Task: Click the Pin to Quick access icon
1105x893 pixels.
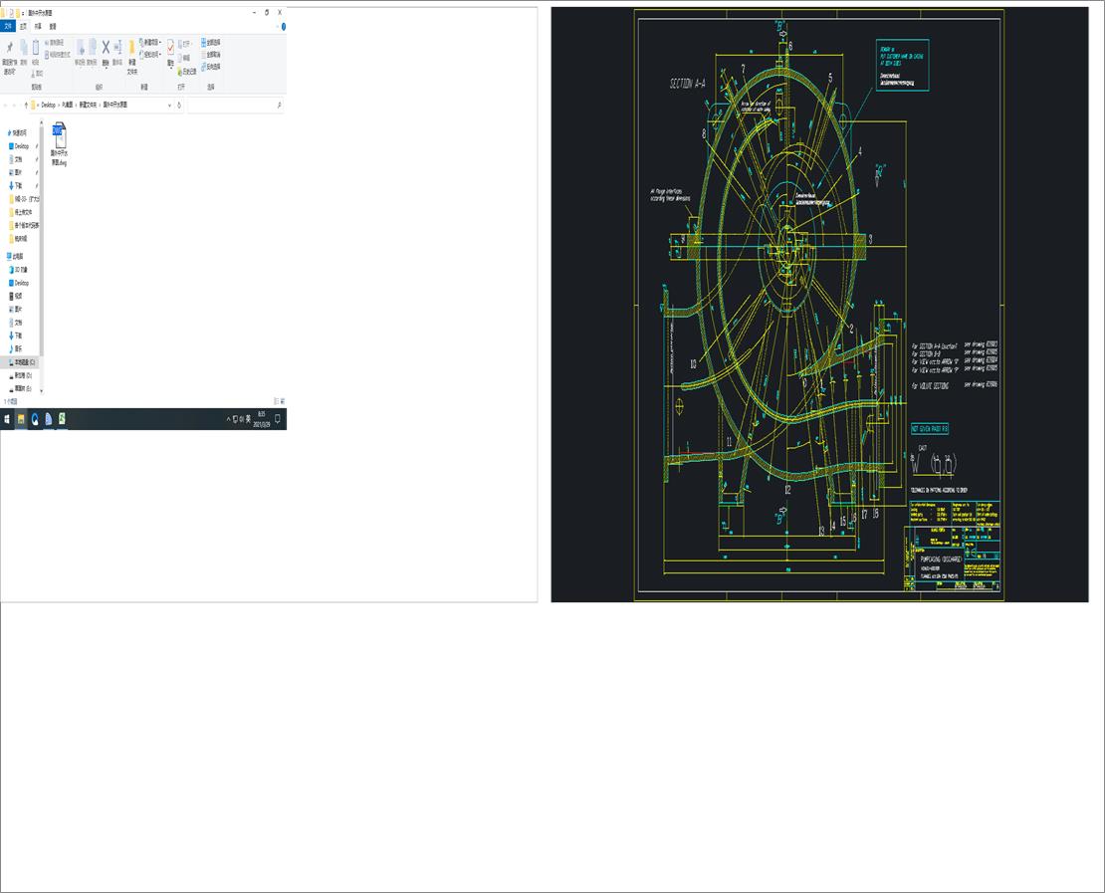Action: (x=10, y=48)
